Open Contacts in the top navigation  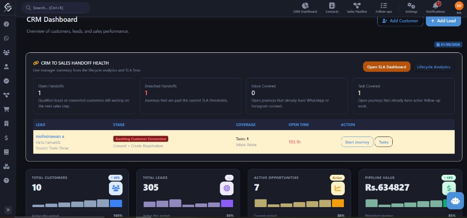point(332,8)
